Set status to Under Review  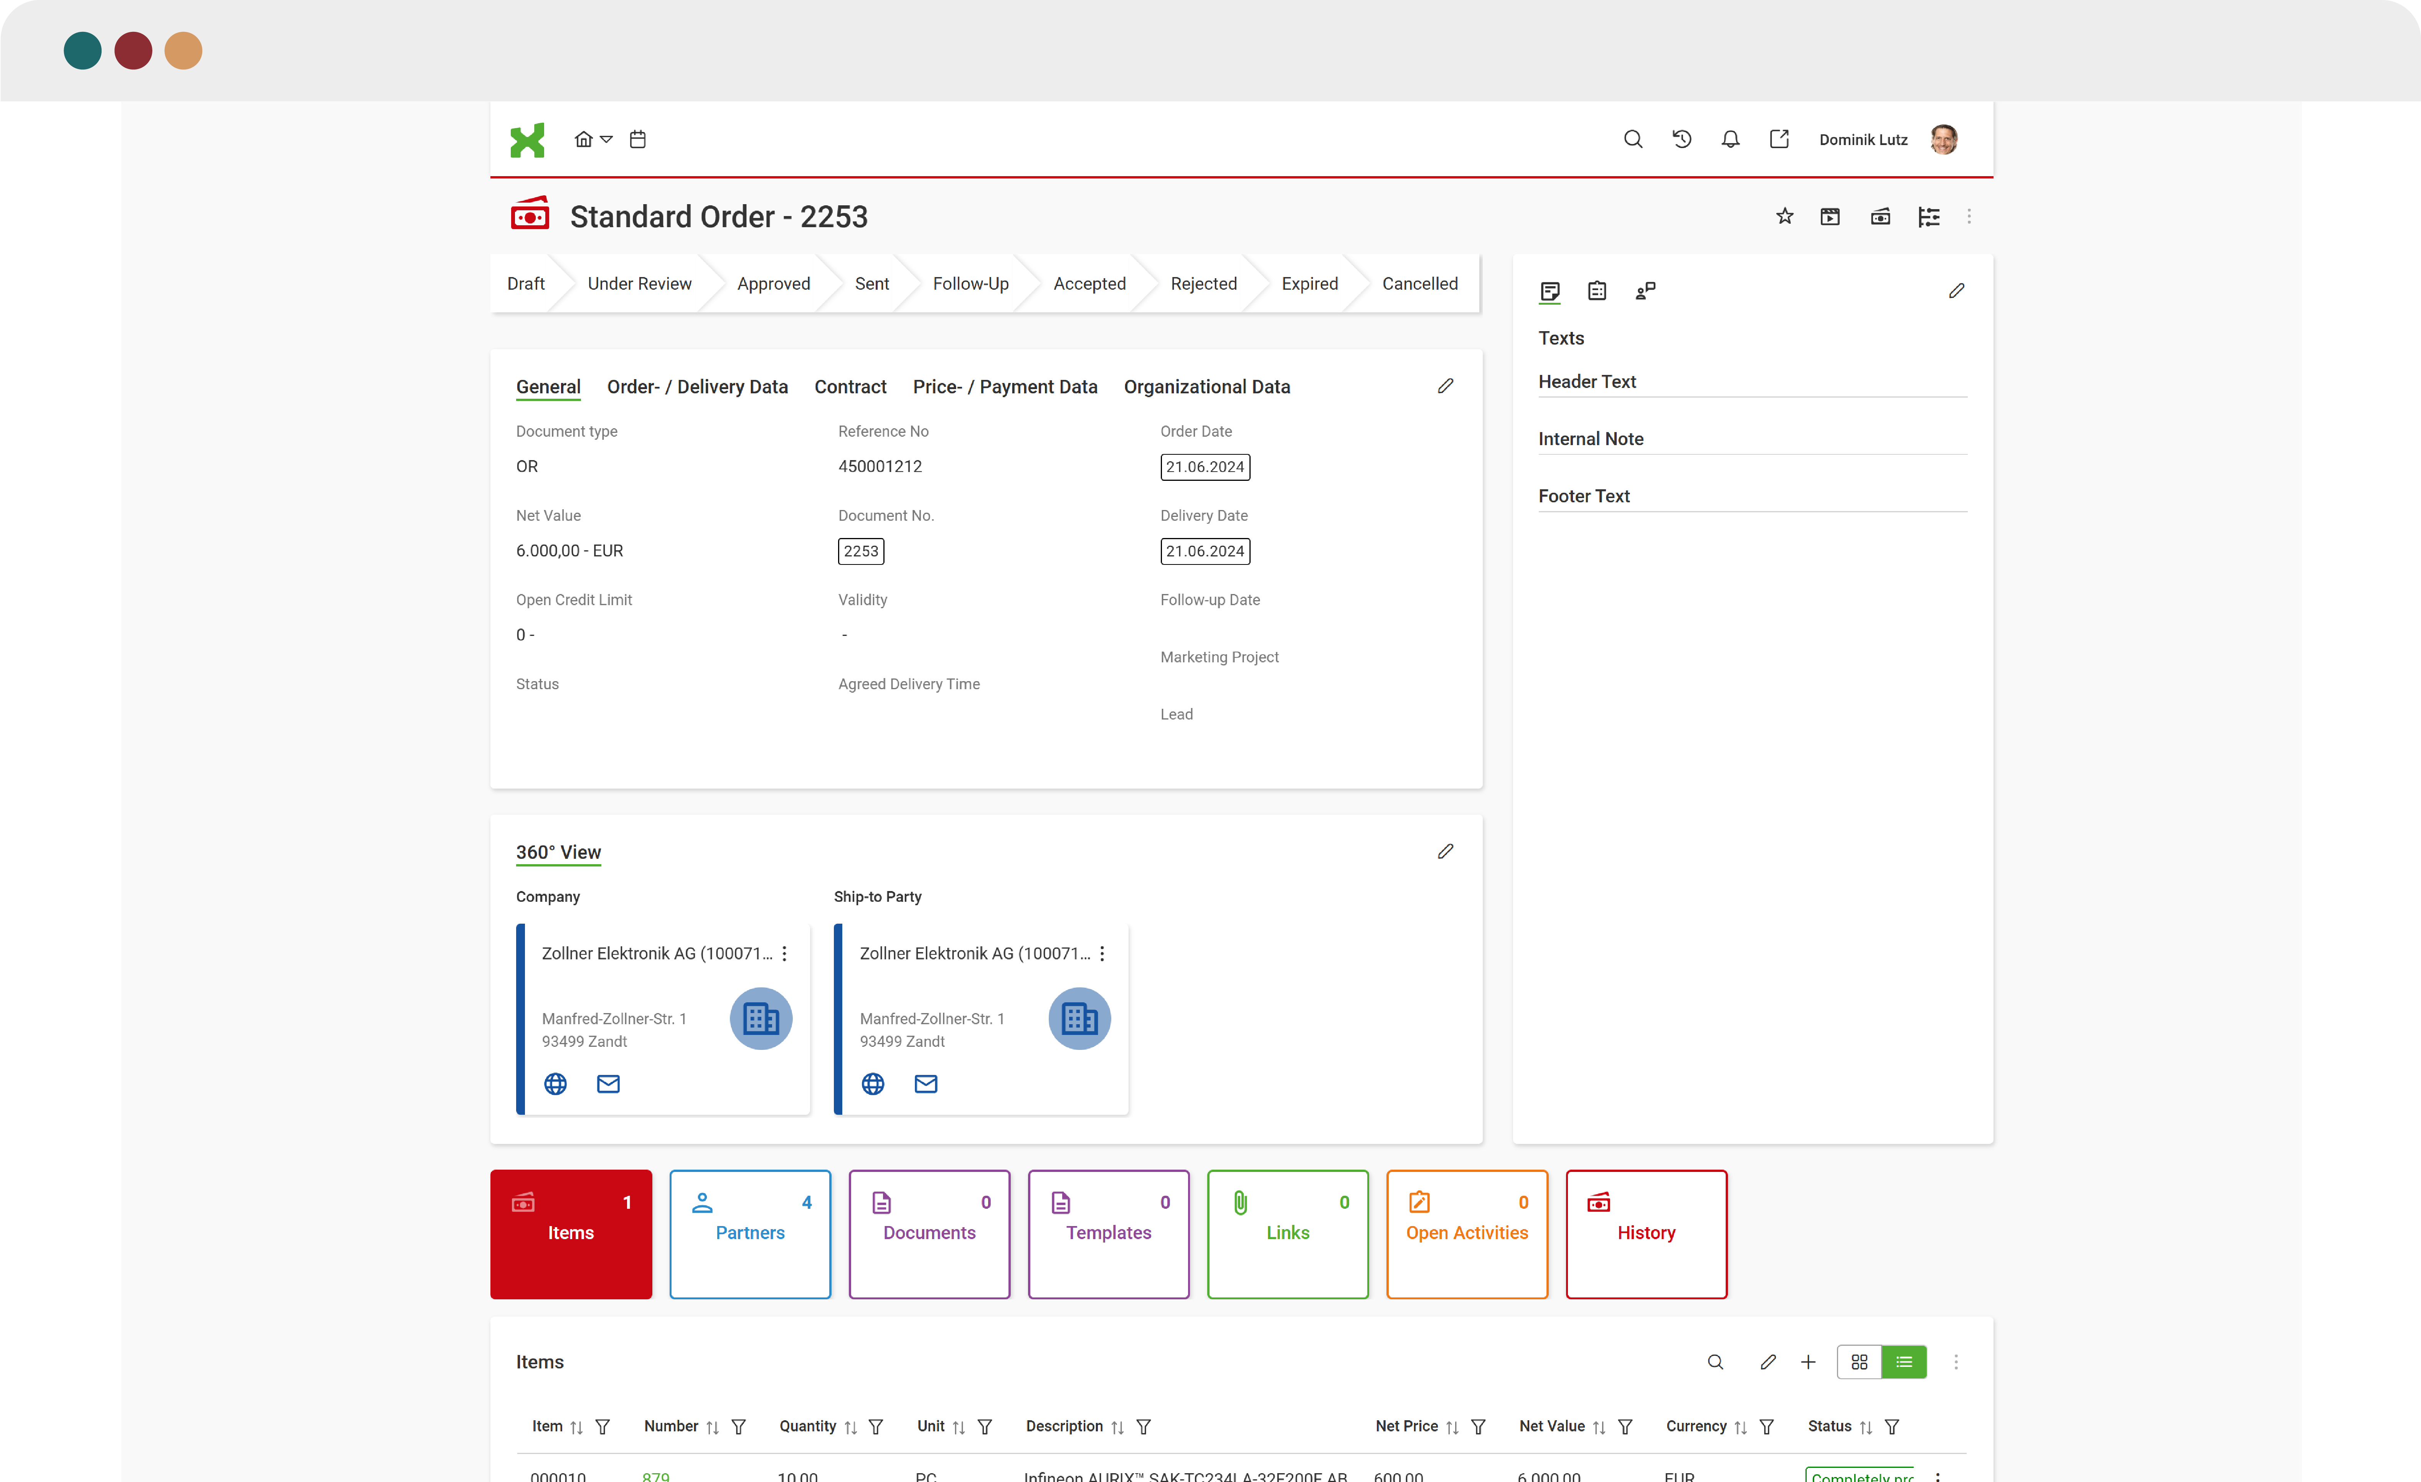[x=640, y=283]
